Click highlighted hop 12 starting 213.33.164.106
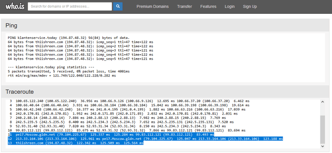The image size is (332, 153). pos(145,139)
